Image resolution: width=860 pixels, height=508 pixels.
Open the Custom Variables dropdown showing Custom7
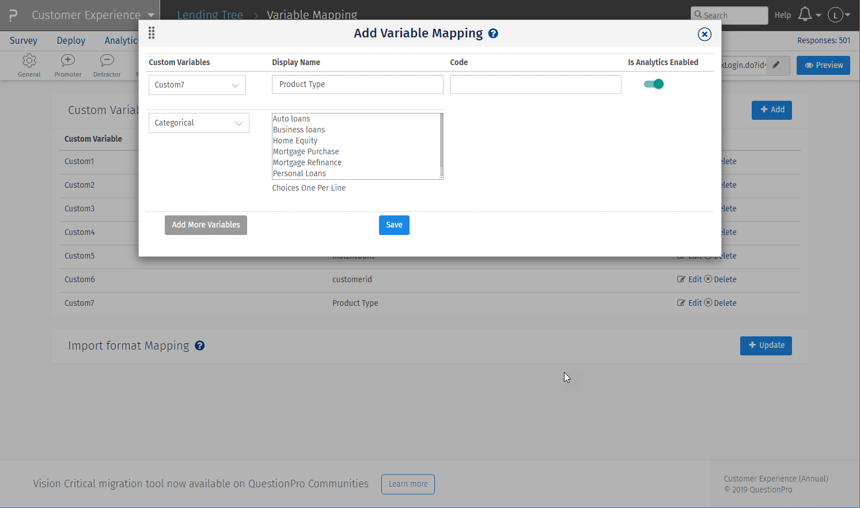tap(196, 85)
